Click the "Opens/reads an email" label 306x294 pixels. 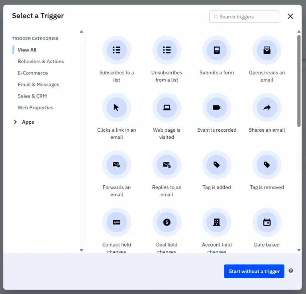coord(267,76)
